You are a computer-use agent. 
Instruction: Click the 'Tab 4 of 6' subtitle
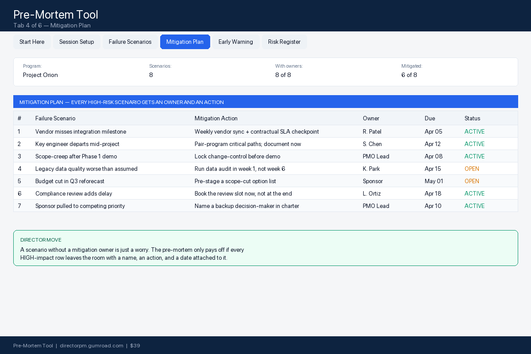(52, 26)
